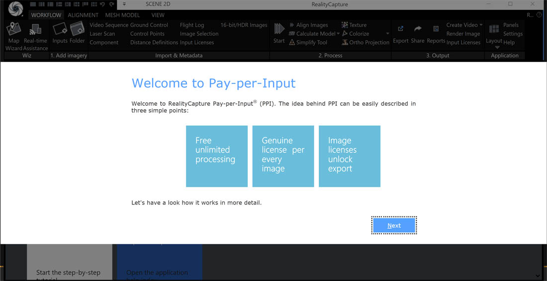Click the Redo arrow in title bar
The image size is (547, 281).
pyautogui.click(x=111, y=4)
